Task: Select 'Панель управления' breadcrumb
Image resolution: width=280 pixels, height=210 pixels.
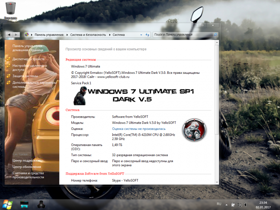Action: coord(49,35)
